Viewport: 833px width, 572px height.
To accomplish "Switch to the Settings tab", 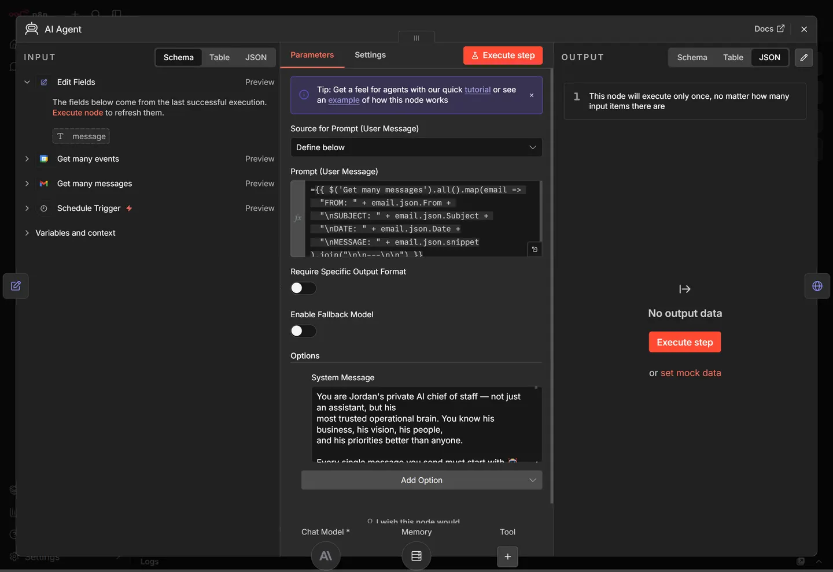I will (x=370, y=55).
